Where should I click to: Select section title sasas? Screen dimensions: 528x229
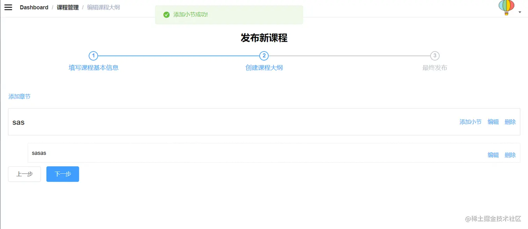[39, 153]
